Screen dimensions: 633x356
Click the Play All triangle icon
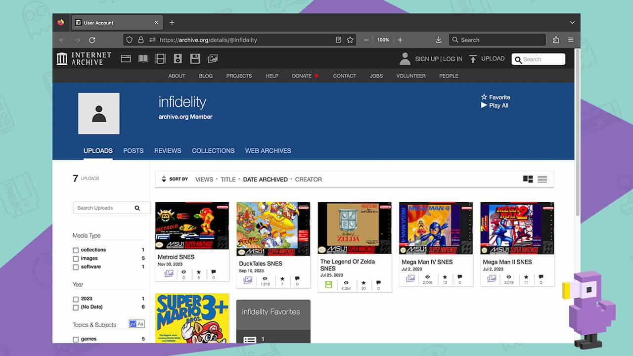click(484, 105)
